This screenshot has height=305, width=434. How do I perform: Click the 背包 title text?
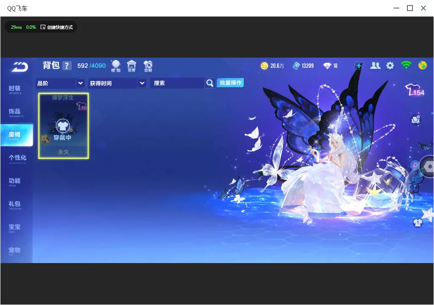point(51,65)
